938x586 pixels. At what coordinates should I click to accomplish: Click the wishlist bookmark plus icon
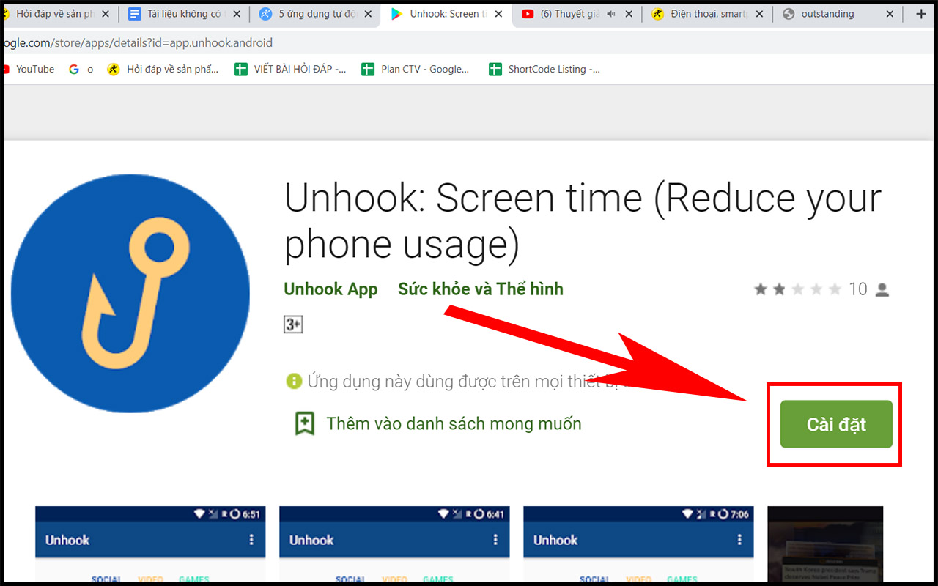[304, 423]
